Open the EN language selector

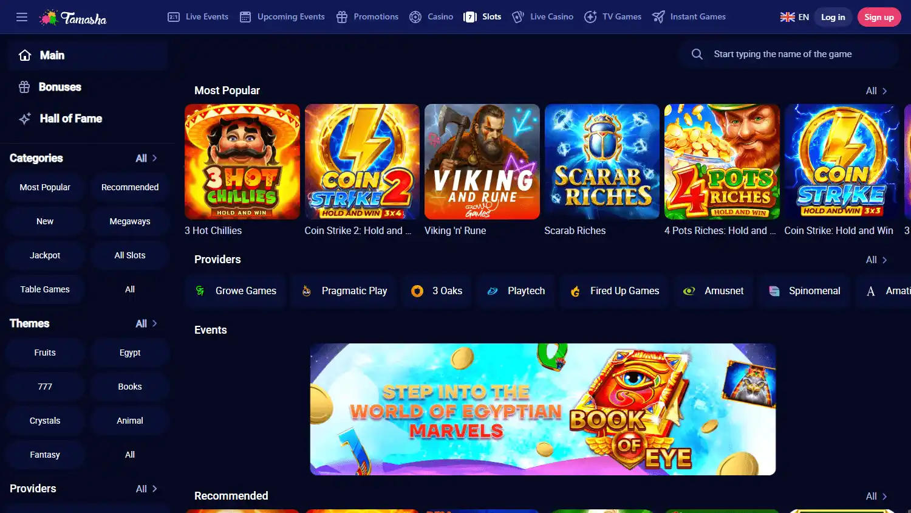[794, 17]
